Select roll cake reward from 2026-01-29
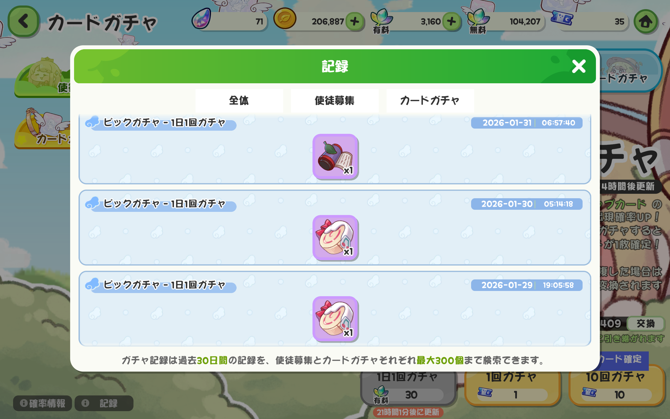 (335, 319)
